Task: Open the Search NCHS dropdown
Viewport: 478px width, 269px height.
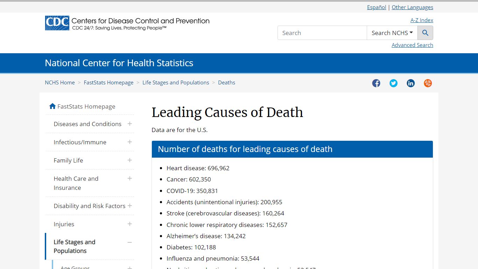Action: coord(392,33)
